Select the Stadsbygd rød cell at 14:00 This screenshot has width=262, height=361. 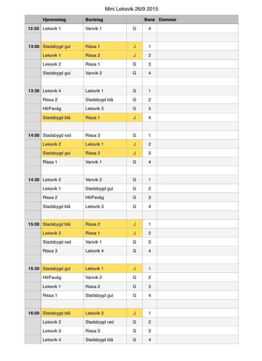tap(62, 135)
